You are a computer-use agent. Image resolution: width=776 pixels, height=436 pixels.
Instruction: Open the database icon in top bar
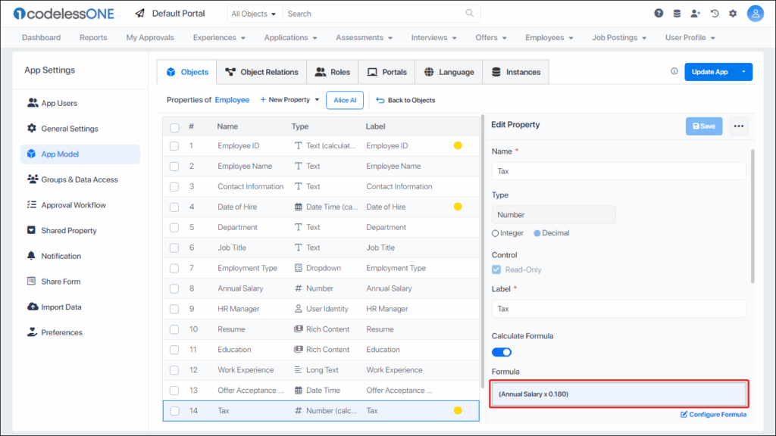tap(677, 14)
